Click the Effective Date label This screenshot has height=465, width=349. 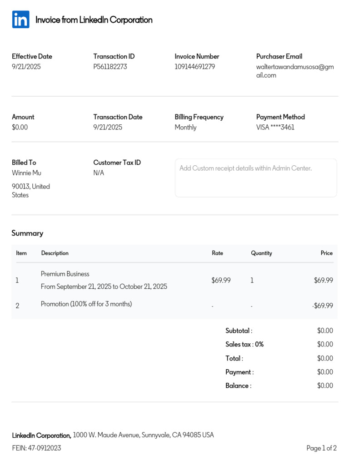[x=32, y=56]
